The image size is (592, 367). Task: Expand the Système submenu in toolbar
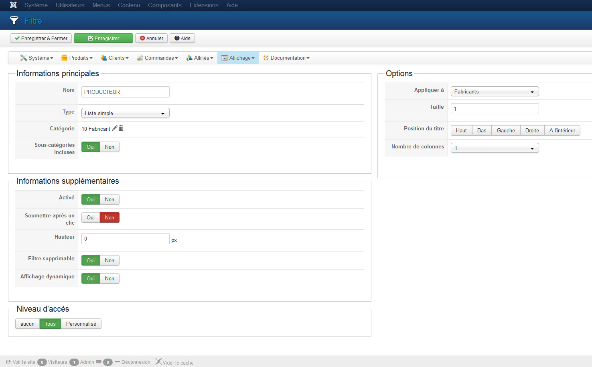[37, 58]
